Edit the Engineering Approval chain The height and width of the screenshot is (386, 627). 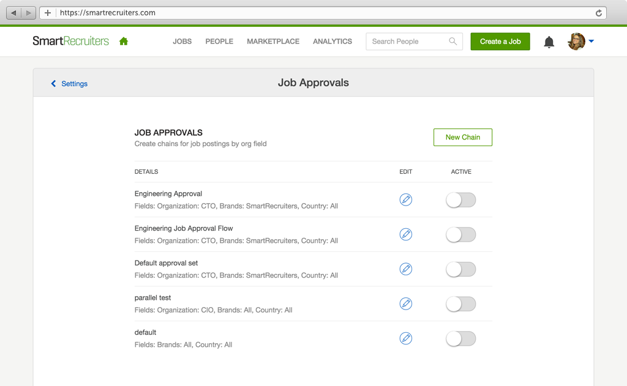[x=405, y=199]
